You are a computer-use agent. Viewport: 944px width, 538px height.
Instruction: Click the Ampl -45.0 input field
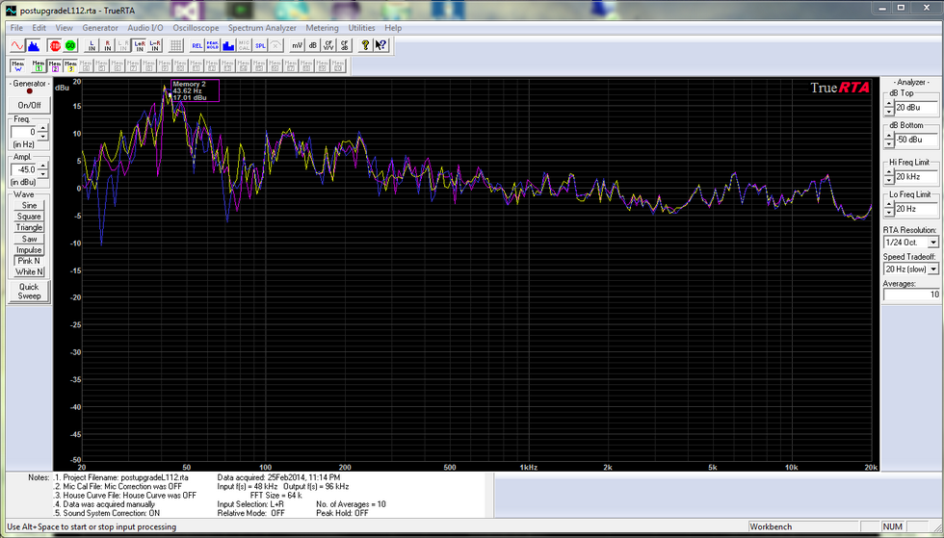pyautogui.click(x=24, y=169)
